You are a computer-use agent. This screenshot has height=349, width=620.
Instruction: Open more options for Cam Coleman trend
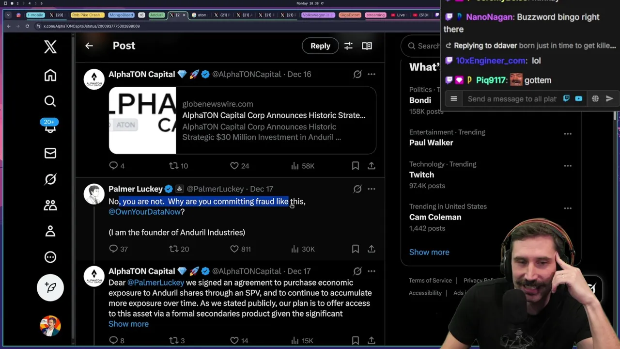click(568, 208)
